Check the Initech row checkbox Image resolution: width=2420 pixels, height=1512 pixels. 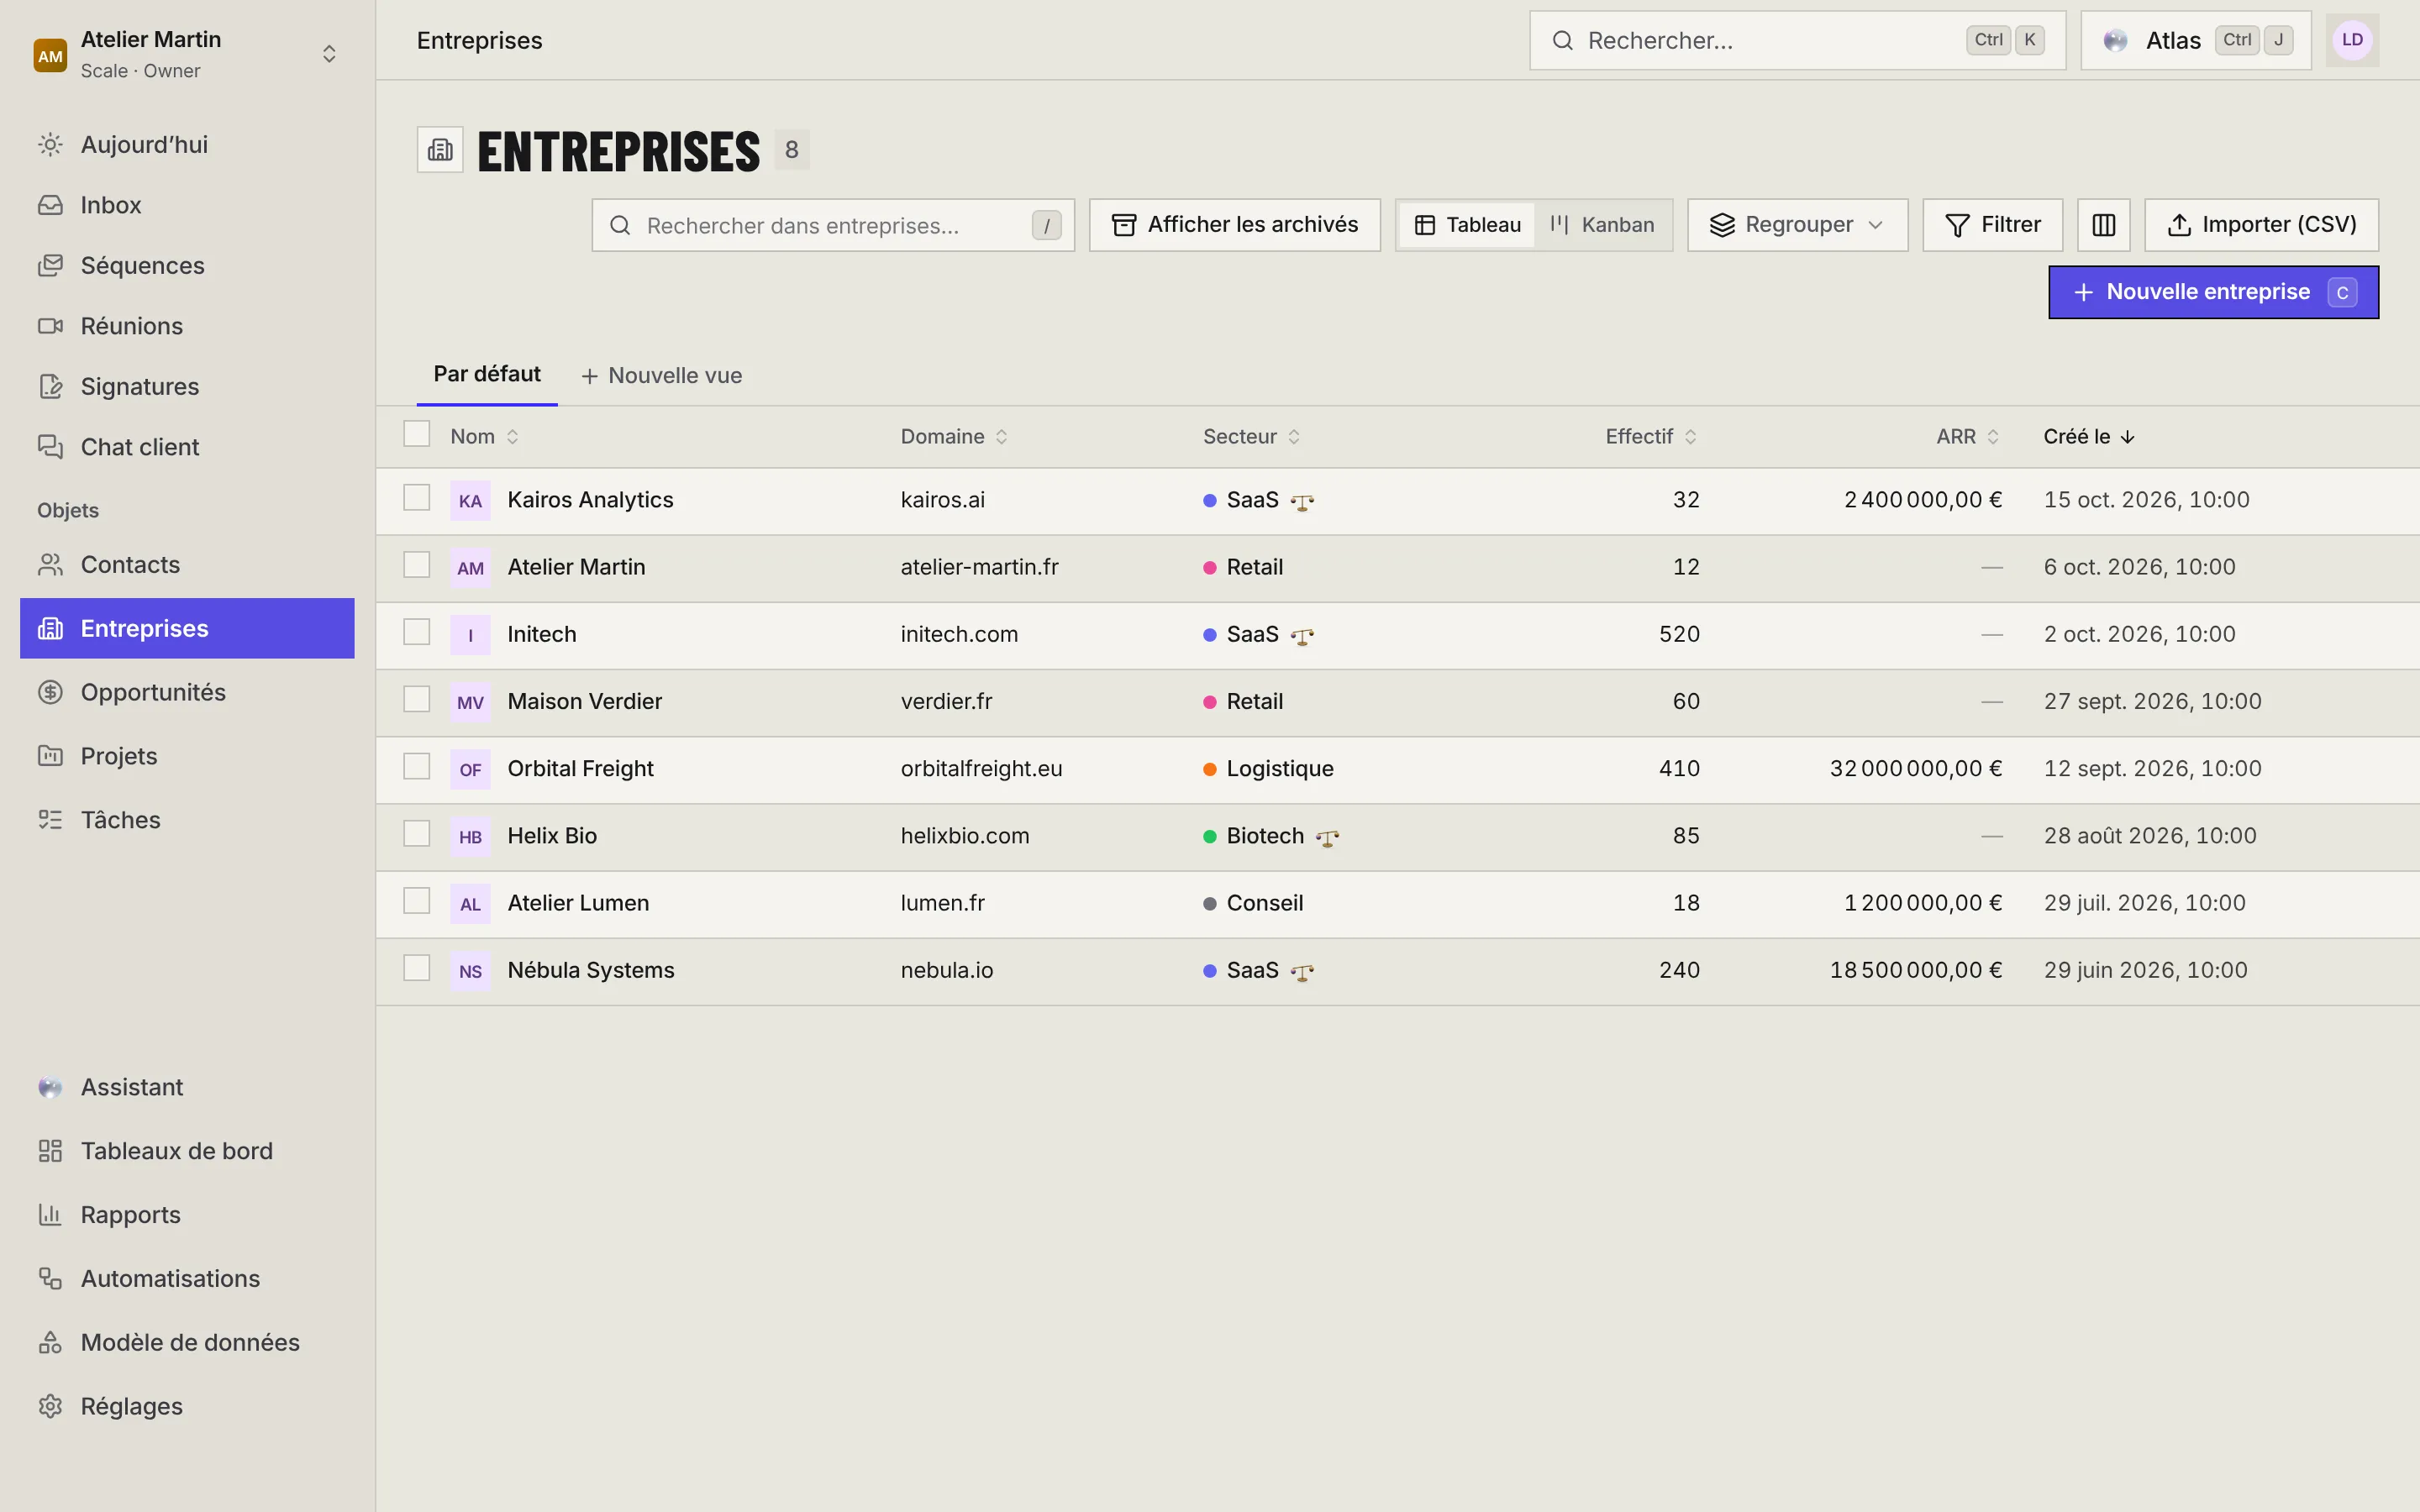click(x=416, y=632)
